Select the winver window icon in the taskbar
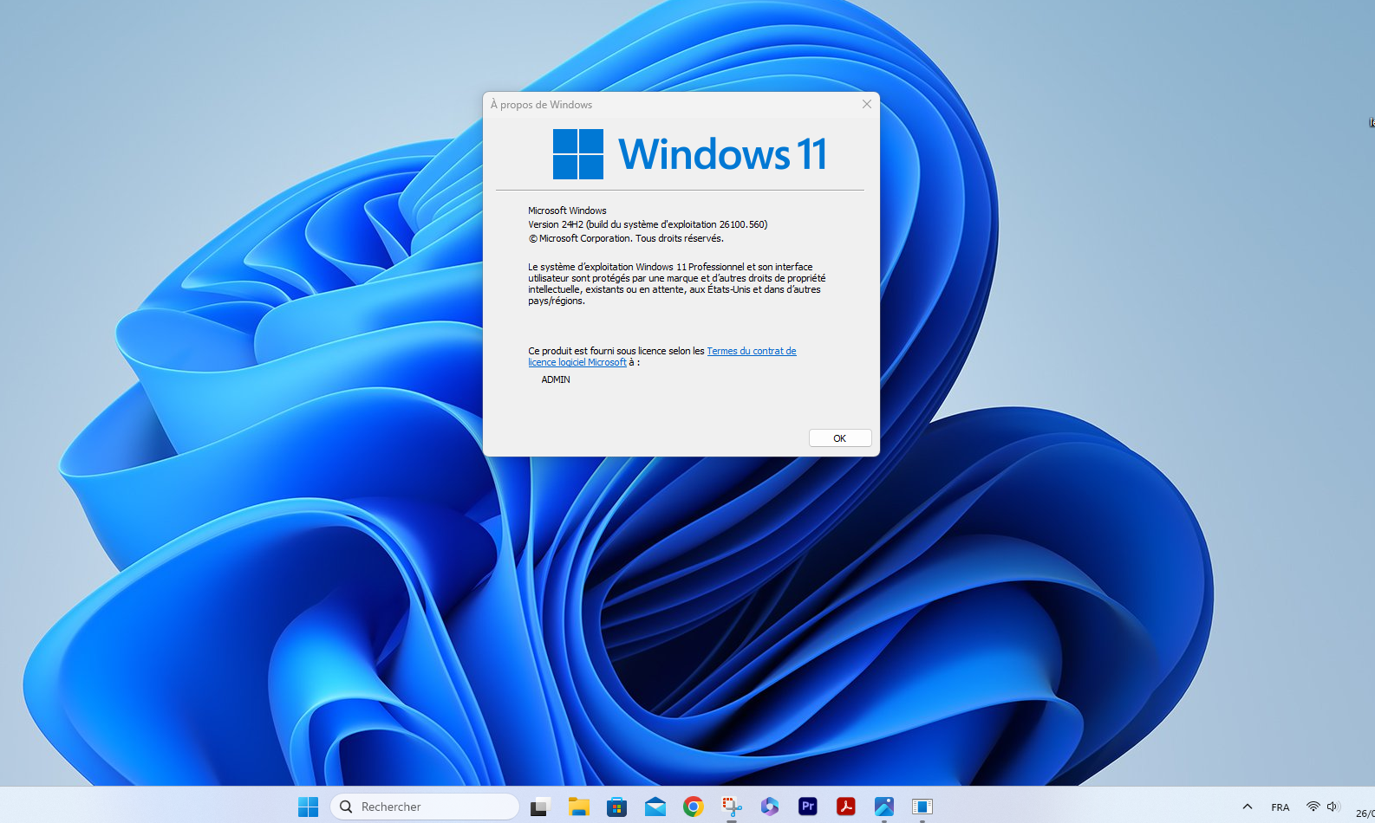The width and height of the screenshot is (1375, 823). [x=922, y=807]
